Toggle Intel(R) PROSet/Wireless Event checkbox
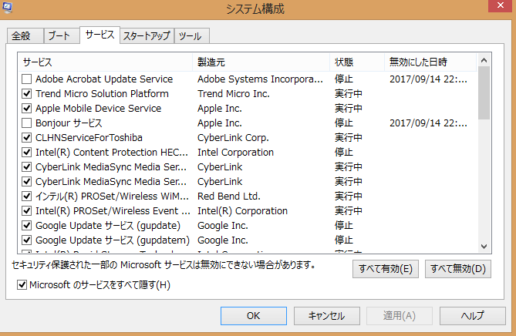The height and width of the screenshot is (336, 516). [27, 211]
